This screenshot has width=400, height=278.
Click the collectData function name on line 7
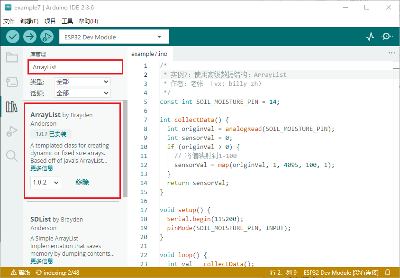tap(194, 120)
